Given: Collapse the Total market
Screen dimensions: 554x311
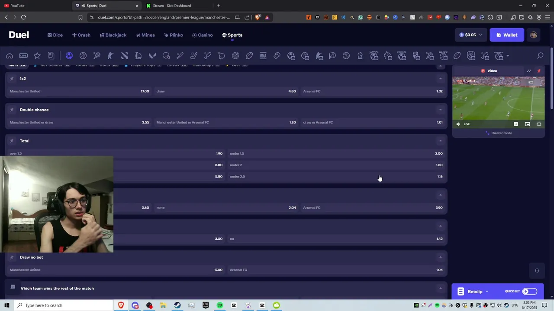Looking at the screenshot, I should coord(441,141).
